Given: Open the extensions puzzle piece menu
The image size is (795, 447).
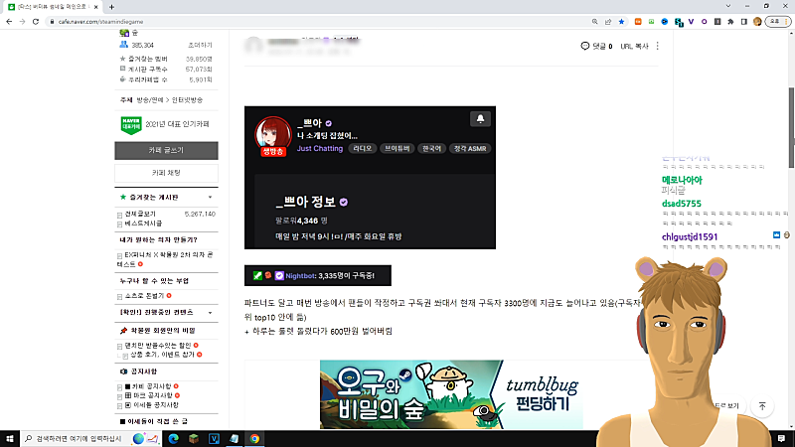Looking at the screenshot, I should coord(730,22).
